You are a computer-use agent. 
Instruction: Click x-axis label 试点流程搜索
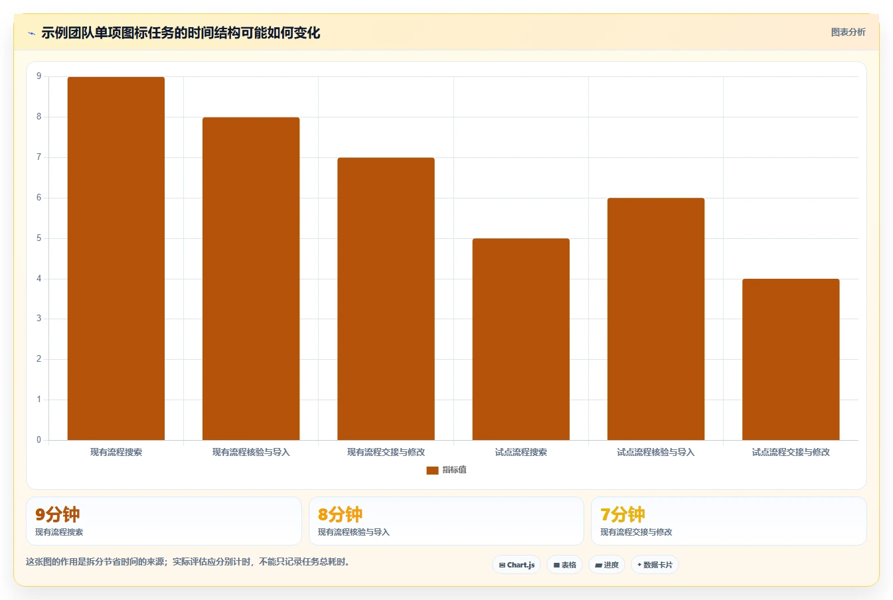(x=521, y=452)
